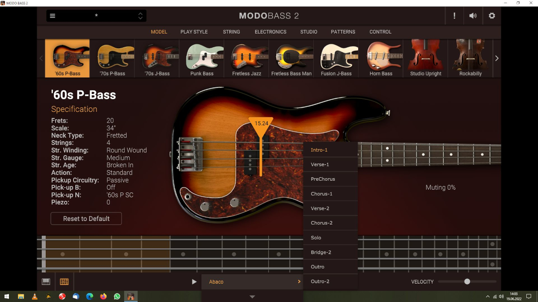Viewport: 538px width, 302px height.
Task: Open the settings gear icon
Action: pos(492,16)
